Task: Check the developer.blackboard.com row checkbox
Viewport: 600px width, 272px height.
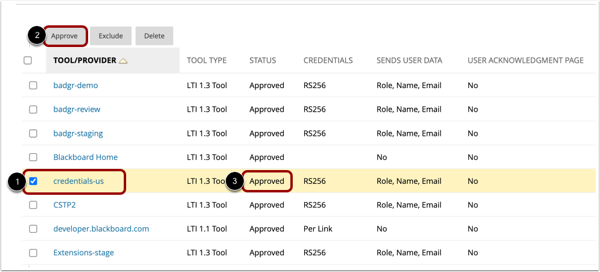Action: coord(33,229)
